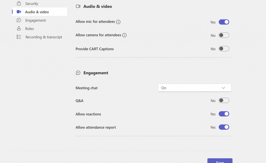Click the Audio & video camera icon in sidebar
This screenshot has height=163, width=266.
19,12
